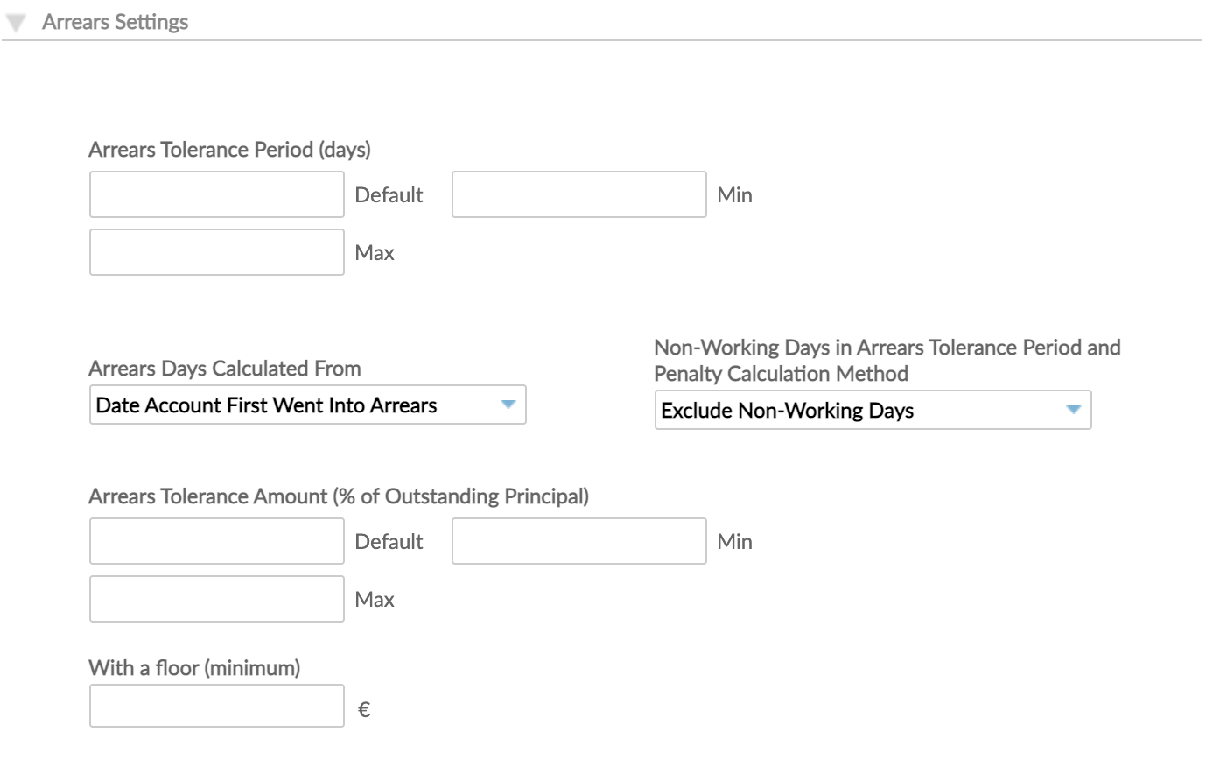Viewport: 1213px width, 760px height.
Task: Click the euro symbol next to floor field
Action: pos(365,709)
